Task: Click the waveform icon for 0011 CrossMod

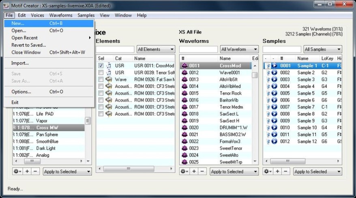Action: click(x=184, y=66)
